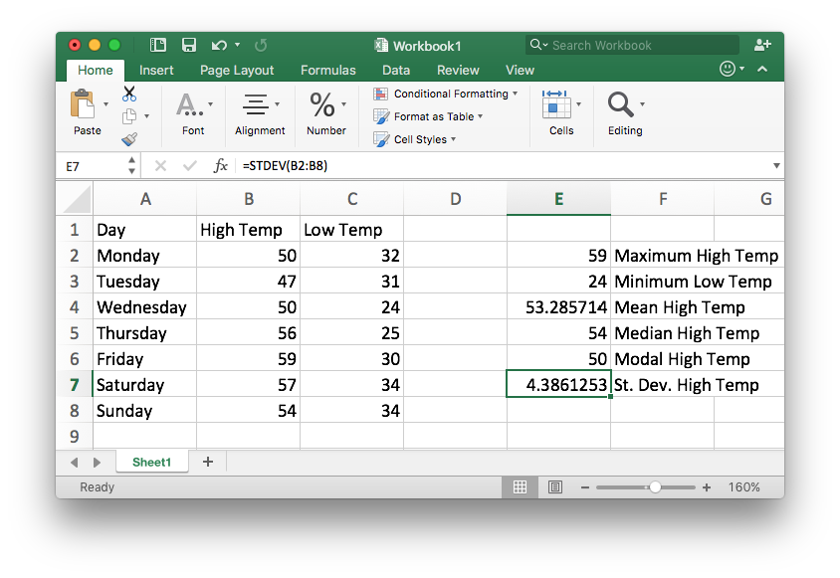Click the Undo arrow icon
Image resolution: width=840 pixels, height=578 pixels.
click(x=216, y=45)
